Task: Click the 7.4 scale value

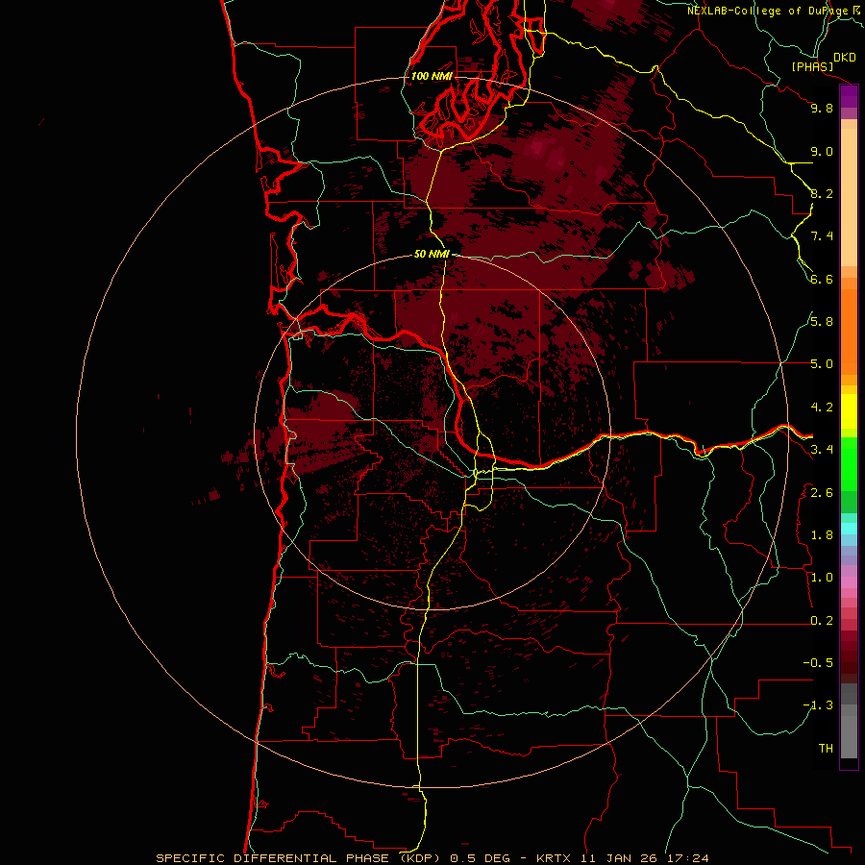Action: [822, 236]
